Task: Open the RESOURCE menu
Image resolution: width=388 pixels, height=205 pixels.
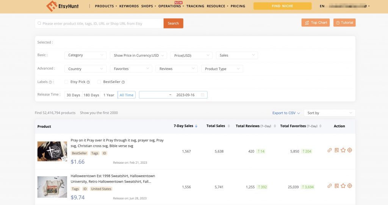Action: click(217, 6)
